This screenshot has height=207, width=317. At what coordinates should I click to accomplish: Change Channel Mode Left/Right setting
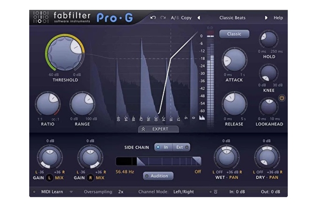point(184,192)
